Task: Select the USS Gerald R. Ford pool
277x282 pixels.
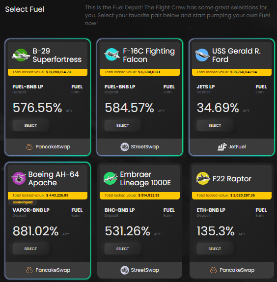Action: (x=215, y=125)
